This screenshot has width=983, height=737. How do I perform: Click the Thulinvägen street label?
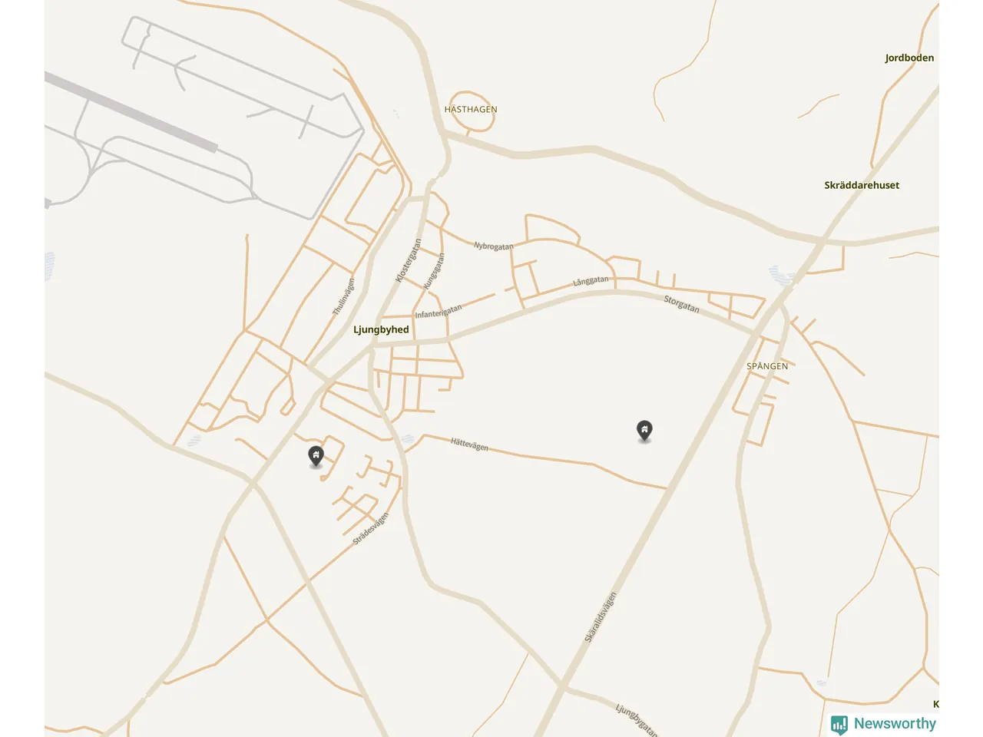tap(344, 296)
